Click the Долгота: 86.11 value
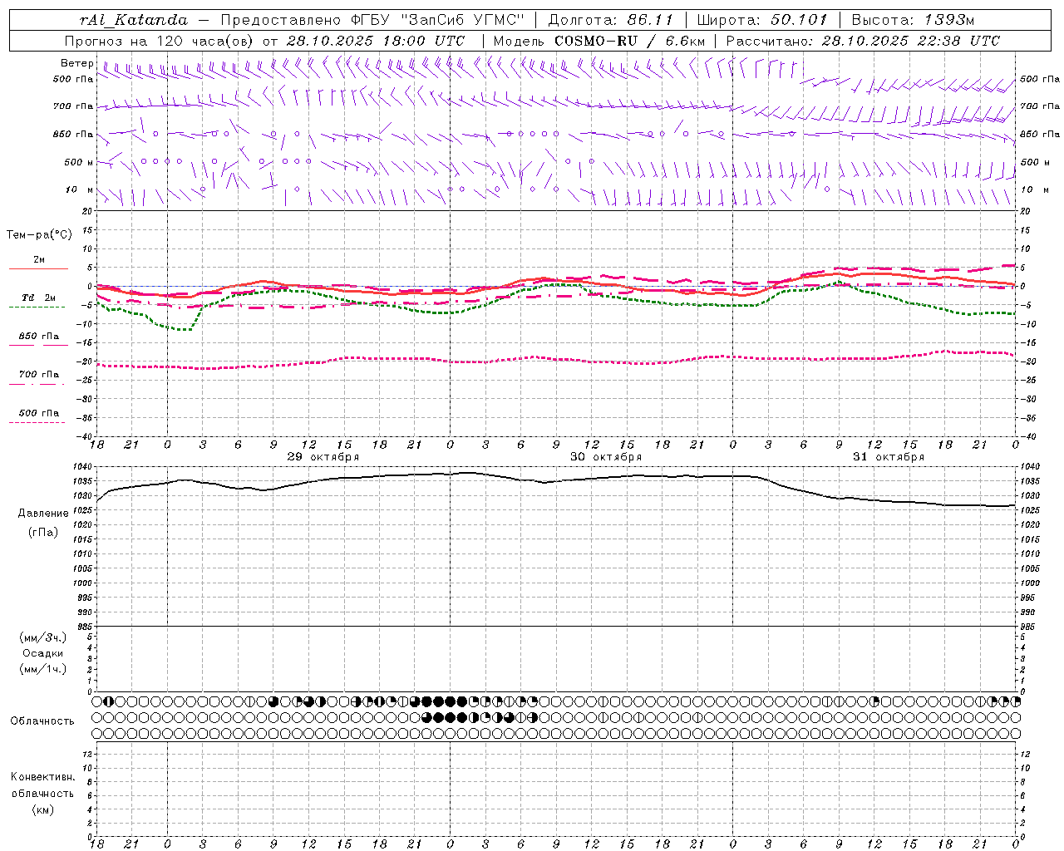 click(x=610, y=20)
